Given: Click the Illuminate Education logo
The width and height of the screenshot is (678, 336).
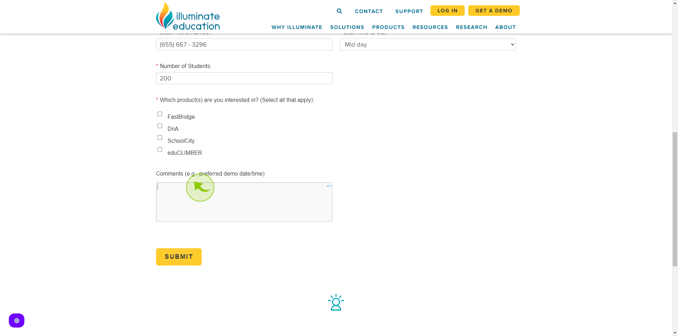Looking at the screenshot, I should (188, 16).
